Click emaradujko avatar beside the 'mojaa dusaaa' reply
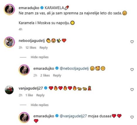The width and height of the screenshot is (137, 125). [24, 117]
